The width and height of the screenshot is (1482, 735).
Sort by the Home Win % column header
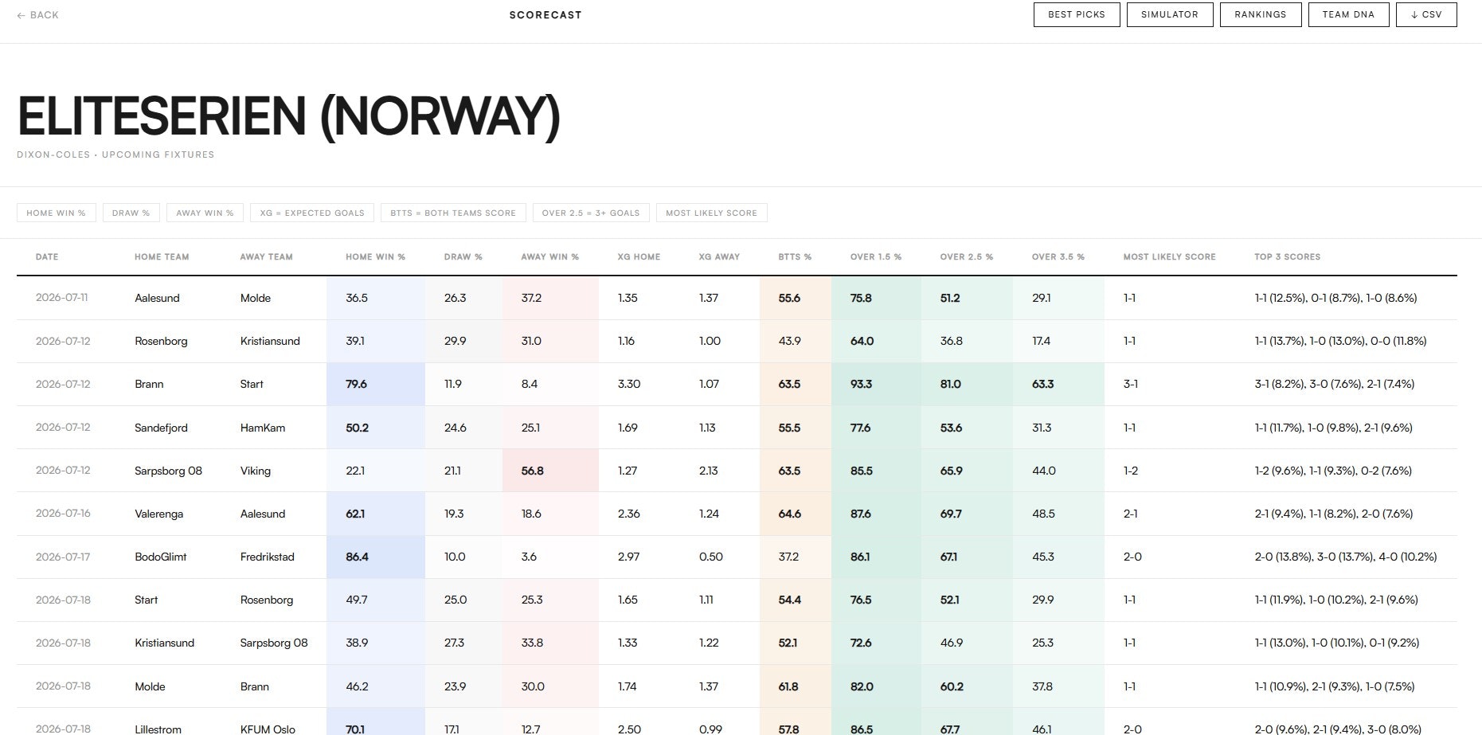pos(376,256)
